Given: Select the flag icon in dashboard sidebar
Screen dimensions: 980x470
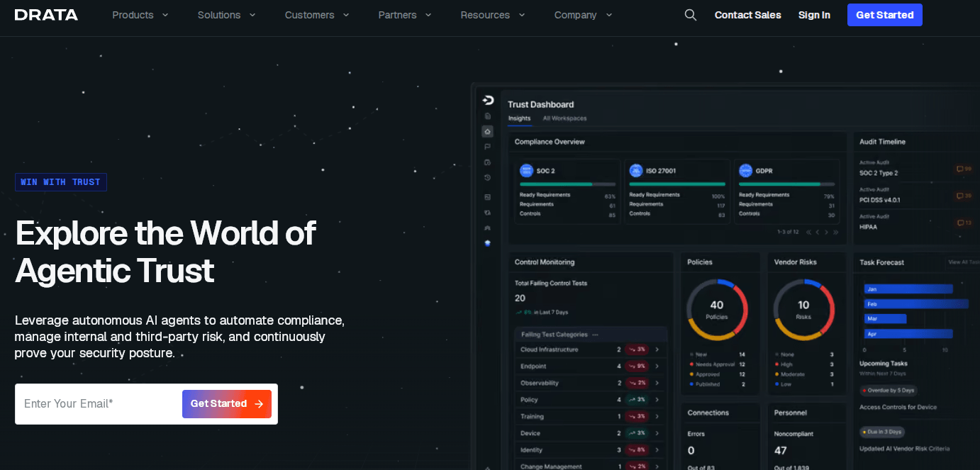Looking at the screenshot, I should pyautogui.click(x=487, y=147).
